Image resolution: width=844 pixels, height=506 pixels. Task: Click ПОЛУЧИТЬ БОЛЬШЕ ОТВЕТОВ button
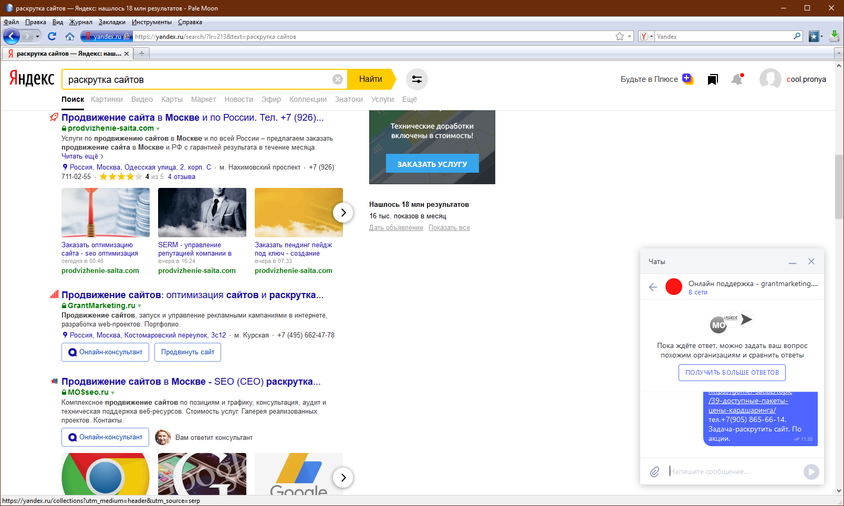(x=732, y=373)
